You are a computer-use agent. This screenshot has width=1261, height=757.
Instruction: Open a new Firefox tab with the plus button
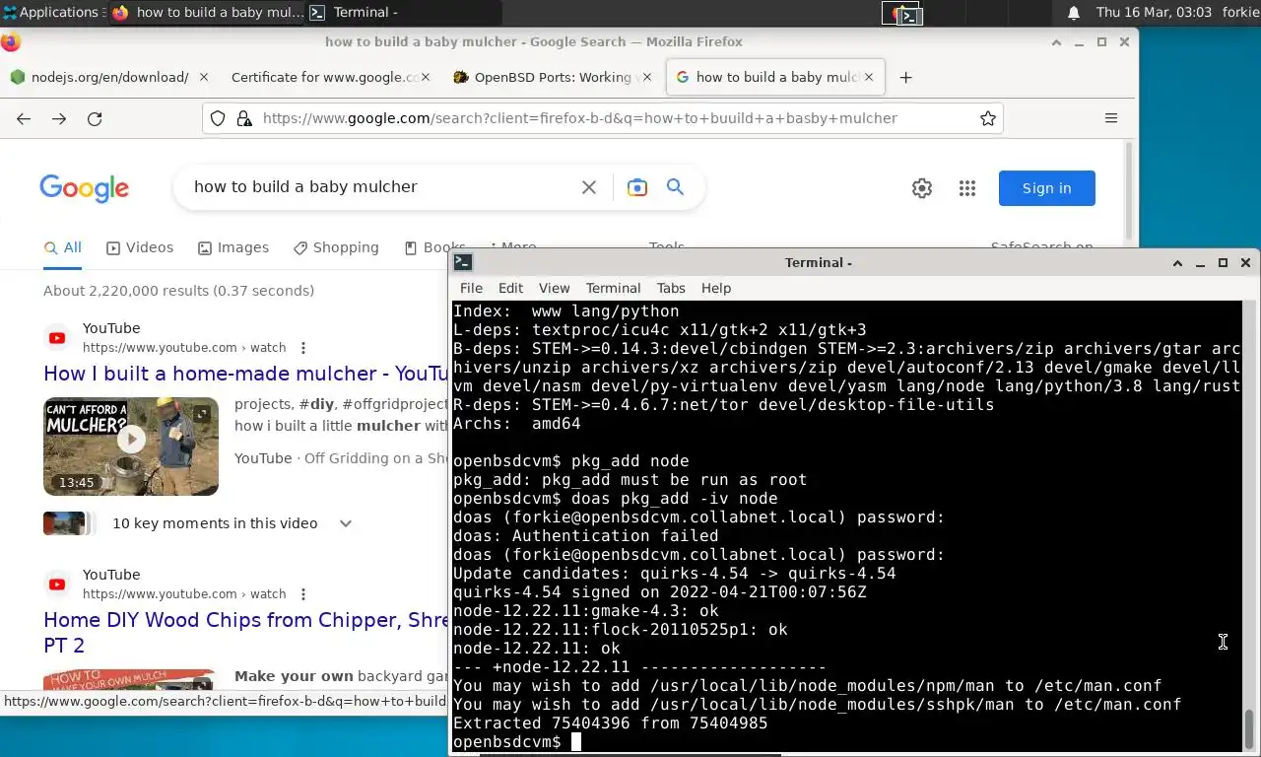(906, 77)
